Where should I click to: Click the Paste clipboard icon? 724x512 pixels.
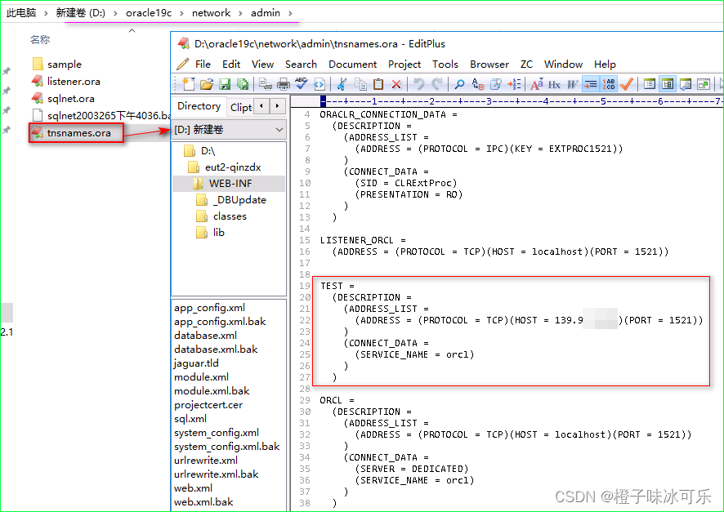tap(378, 84)
